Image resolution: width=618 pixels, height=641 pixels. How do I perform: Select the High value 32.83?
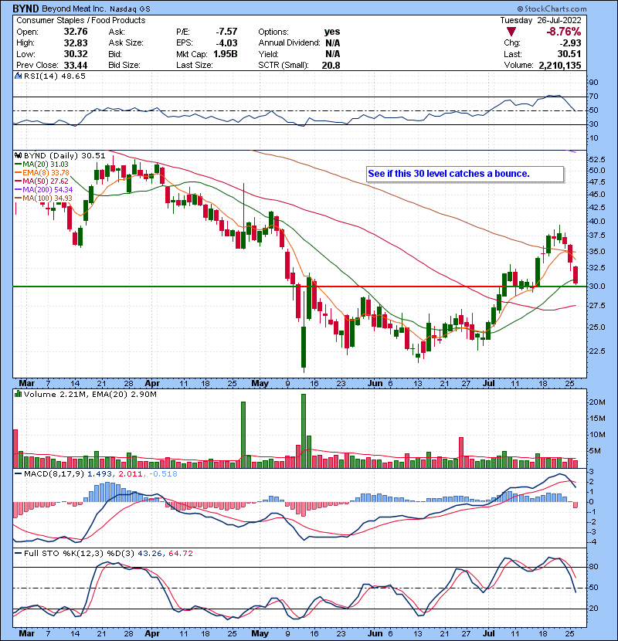click(x=76, y=43)
